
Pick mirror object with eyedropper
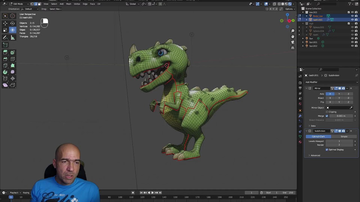tap(351, 108)
